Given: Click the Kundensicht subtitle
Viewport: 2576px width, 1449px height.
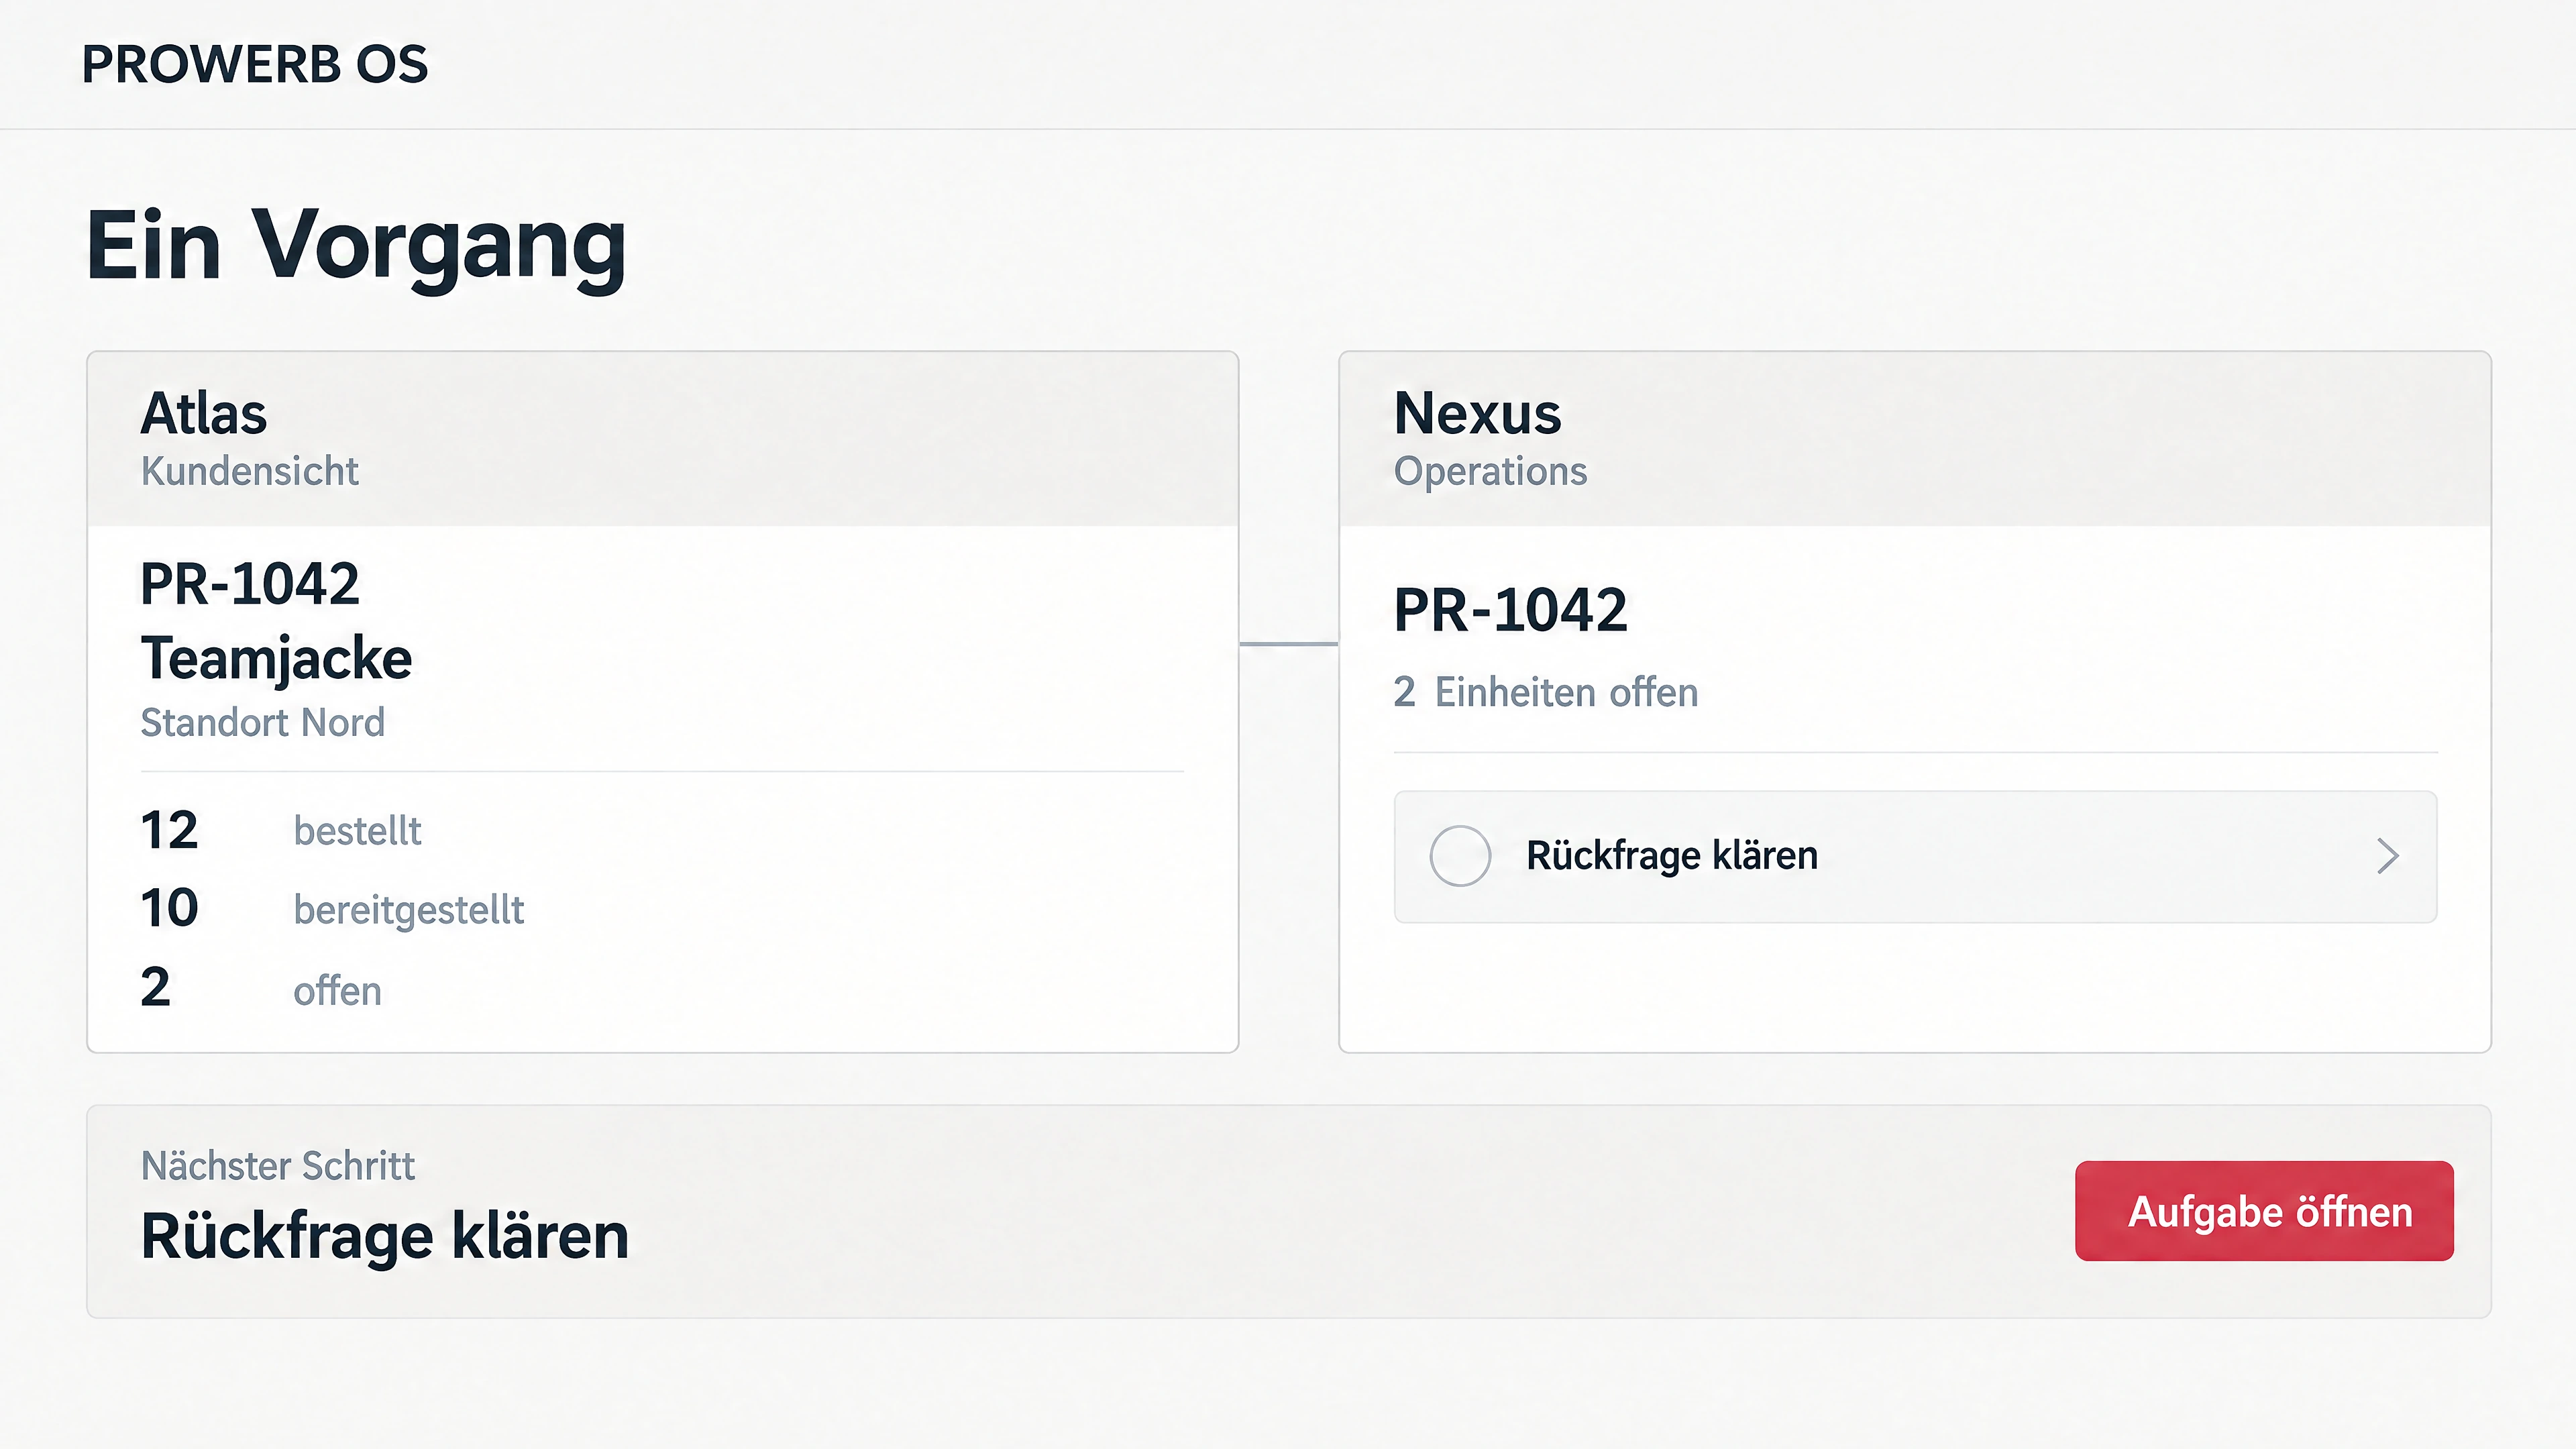Looking at the screenshot, I should point(250,471).
